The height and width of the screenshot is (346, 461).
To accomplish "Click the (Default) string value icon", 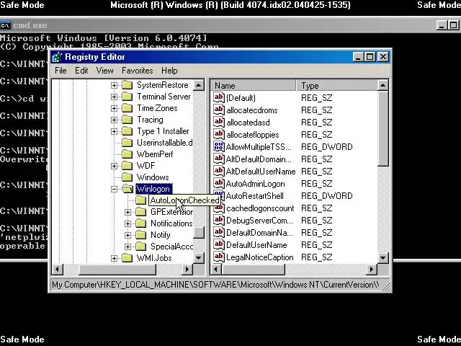I will click(x=219, y=97).
